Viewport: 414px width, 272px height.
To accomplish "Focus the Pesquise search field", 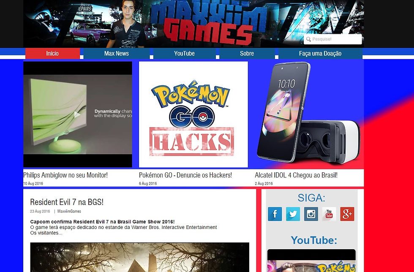I will tap(333, 39).
